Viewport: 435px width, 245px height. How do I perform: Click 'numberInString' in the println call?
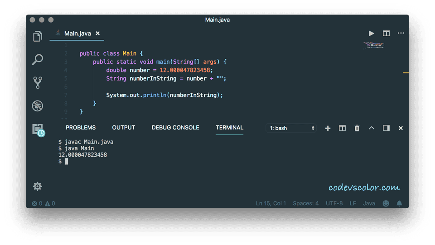tap(193, 95)
